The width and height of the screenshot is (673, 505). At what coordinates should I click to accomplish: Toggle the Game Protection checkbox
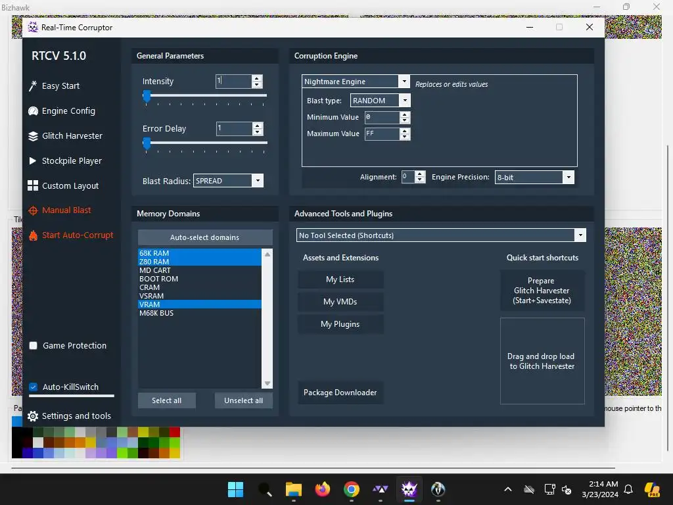point(33,346)
